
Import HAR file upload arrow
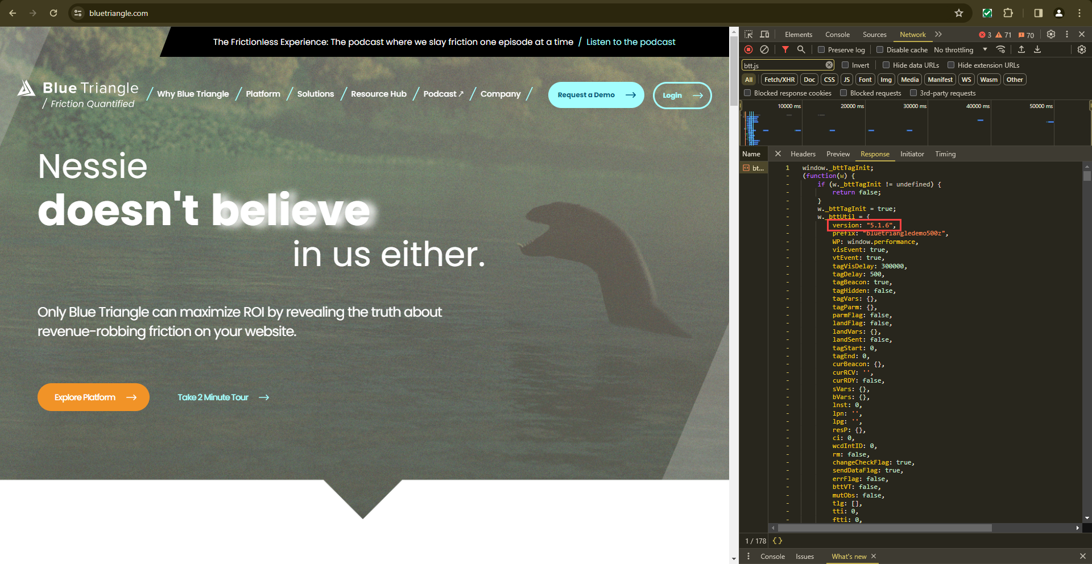click(x=1021, y=49)
